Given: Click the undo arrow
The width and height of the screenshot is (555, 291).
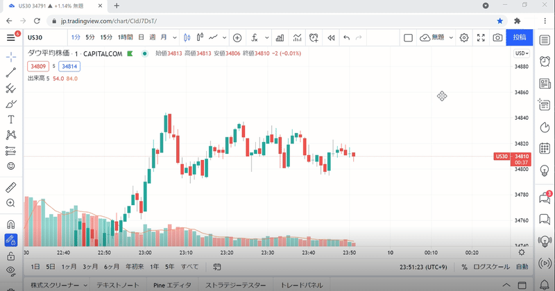Looking at the screenshot, I should point(346,37).
